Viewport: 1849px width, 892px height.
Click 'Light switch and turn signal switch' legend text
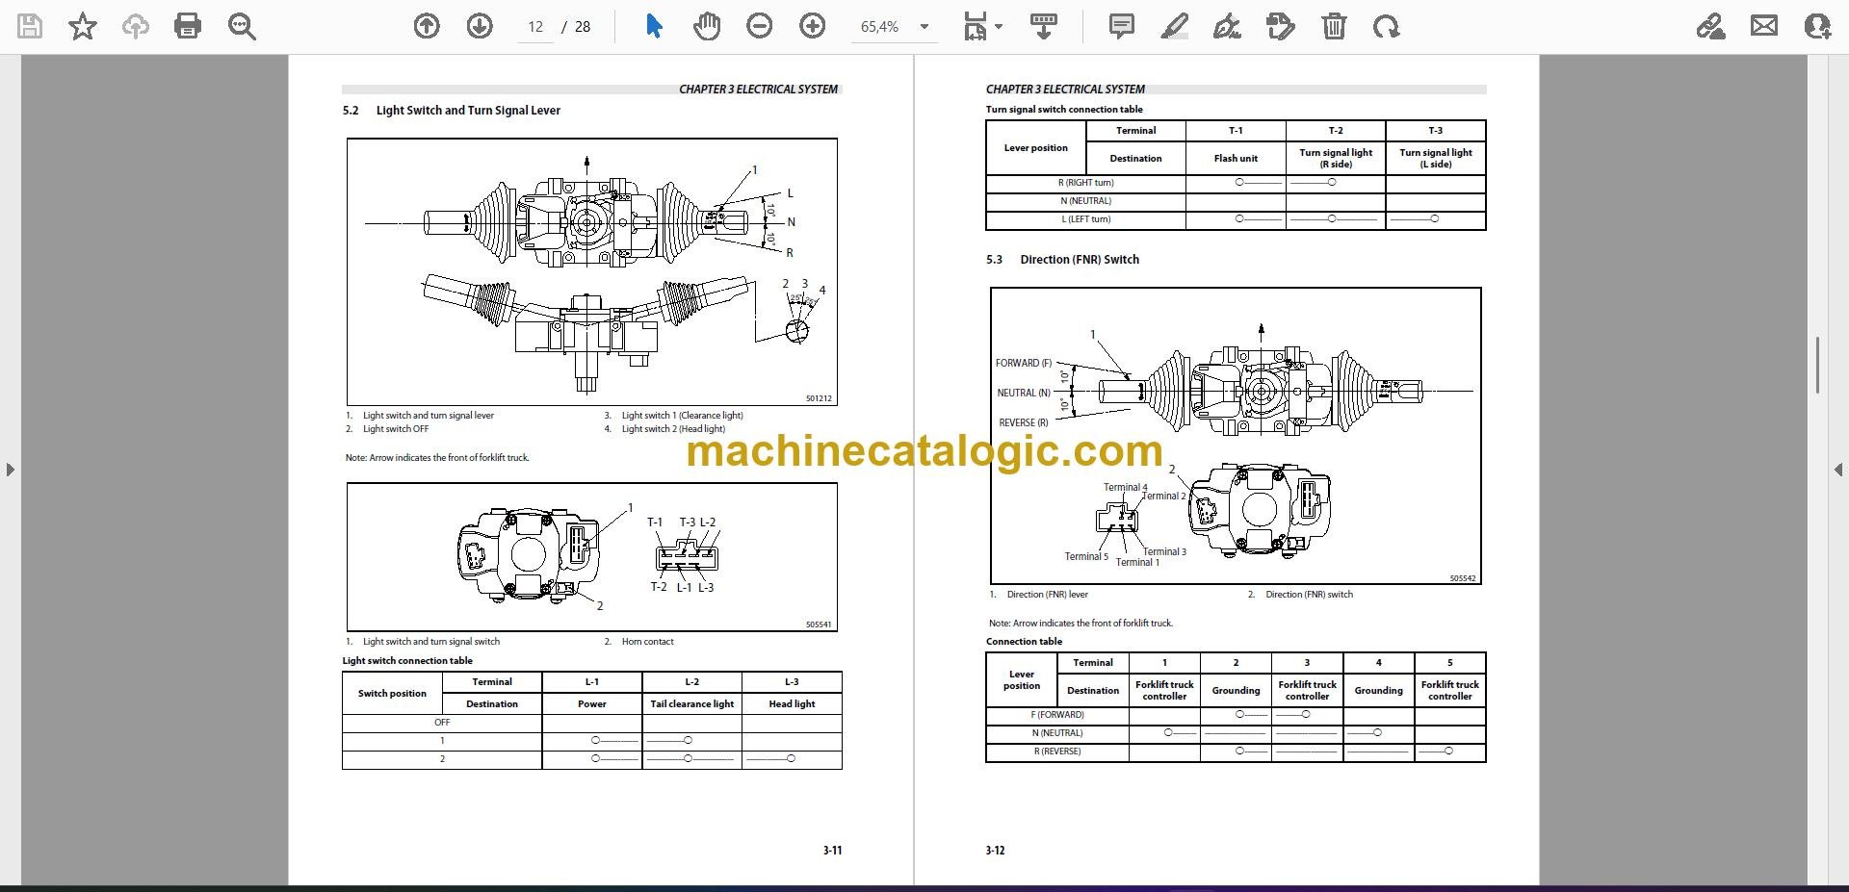tap(431, 642)
